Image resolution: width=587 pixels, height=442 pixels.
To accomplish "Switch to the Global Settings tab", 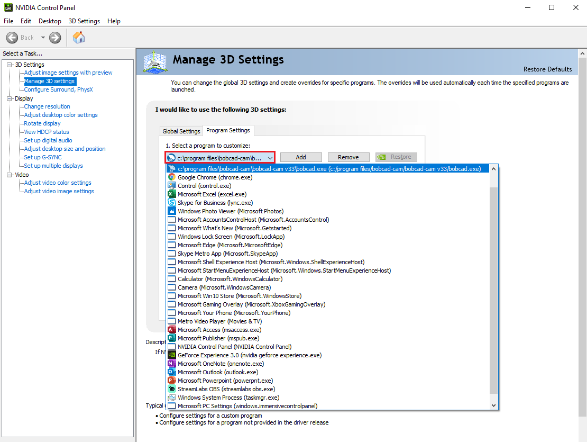I will pyautogui.click(x=181, y=131).
